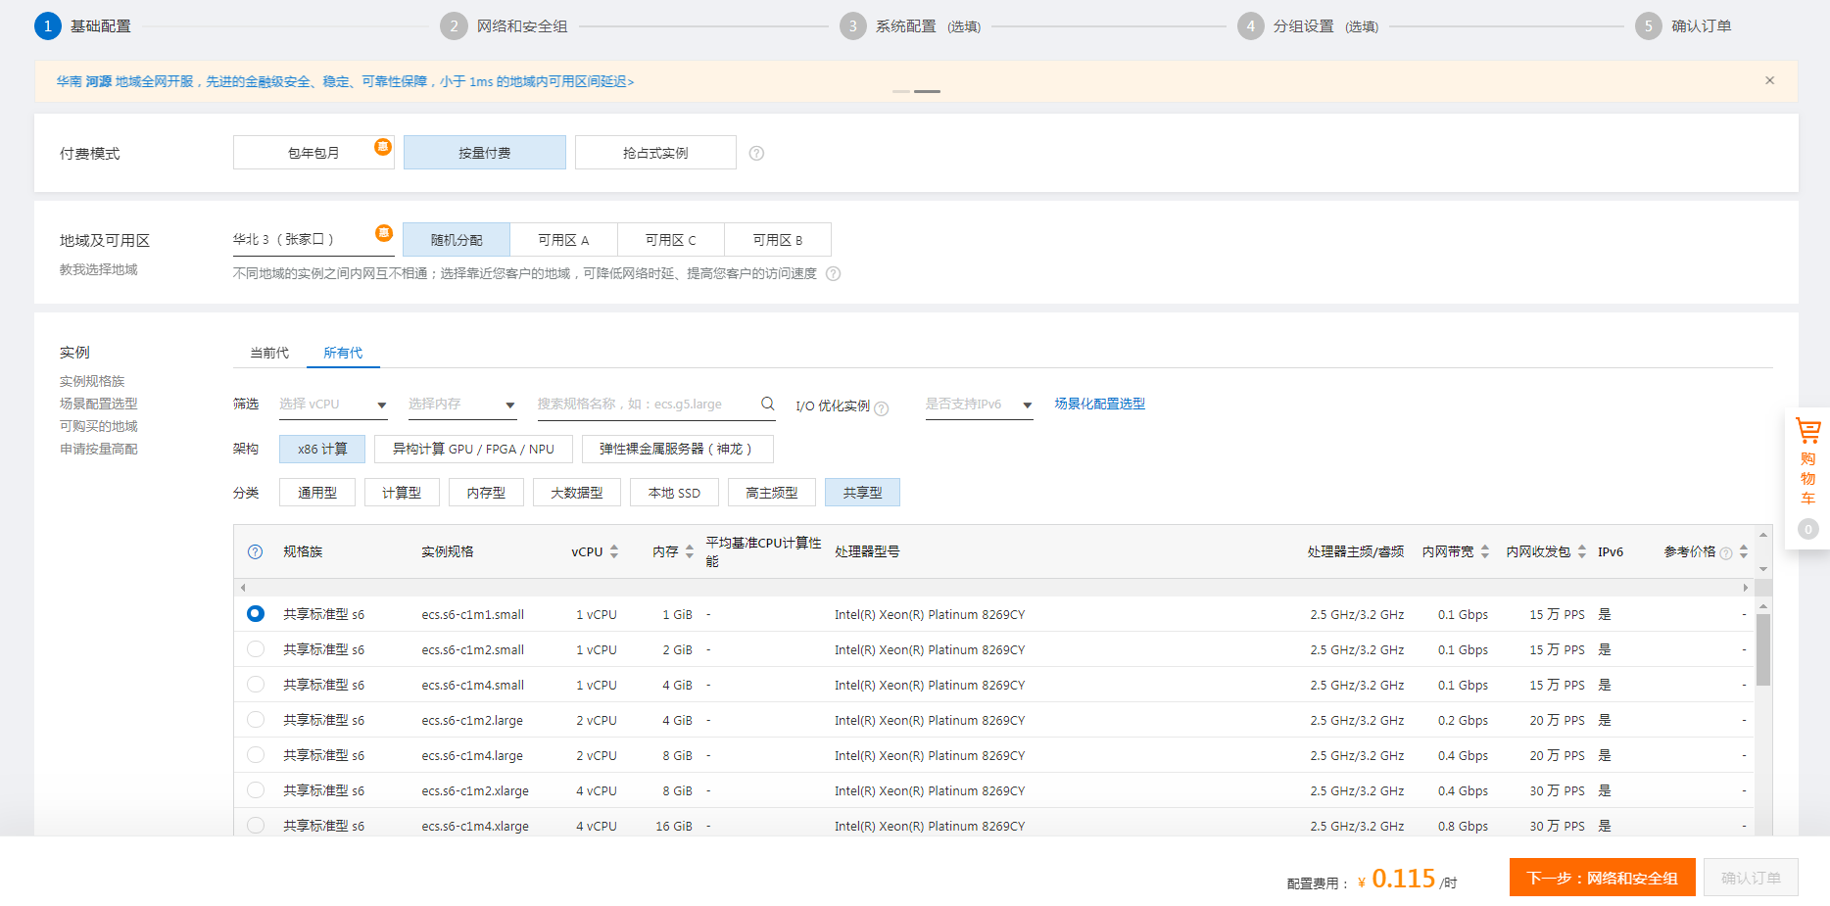This screenshot has height=906, width=1830.
Task: Open 场景化配置选型 link
Action: [x=1099, y=404]
